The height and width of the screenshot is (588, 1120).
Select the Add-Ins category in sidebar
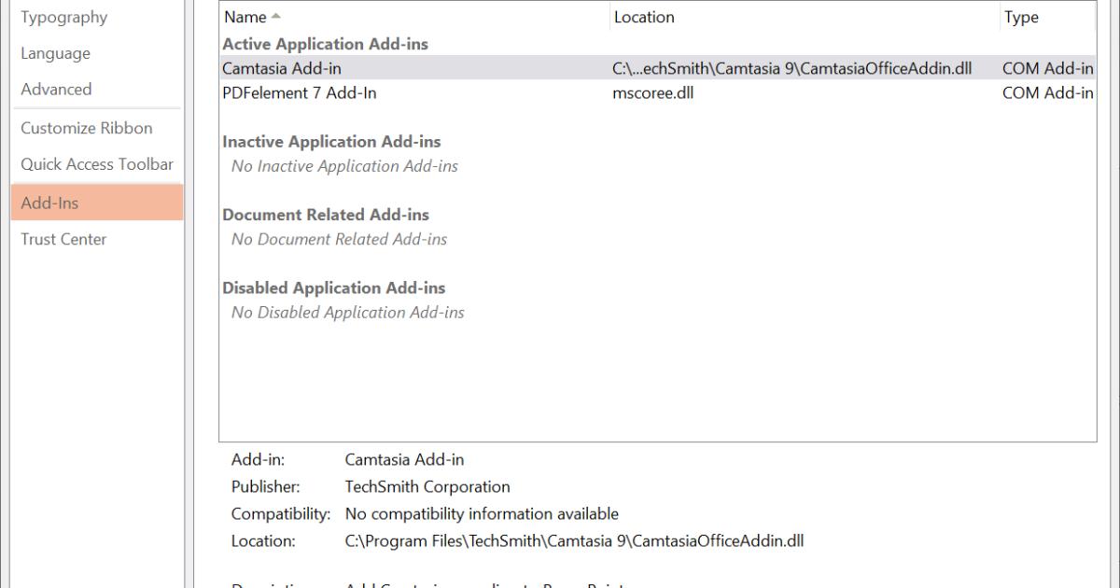(49, 203)
